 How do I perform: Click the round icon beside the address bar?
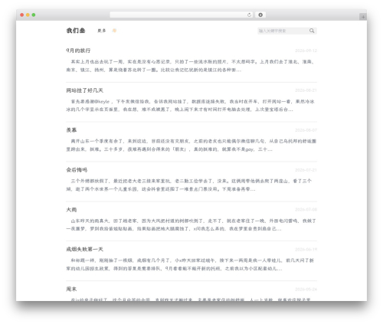(x=260, y=15)
